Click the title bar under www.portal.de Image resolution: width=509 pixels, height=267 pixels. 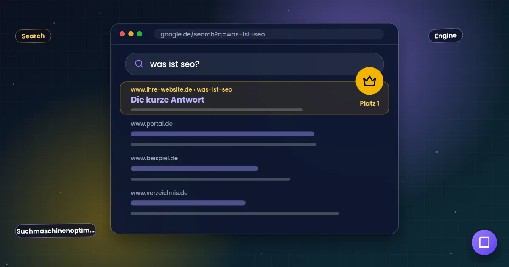point(223,134)
